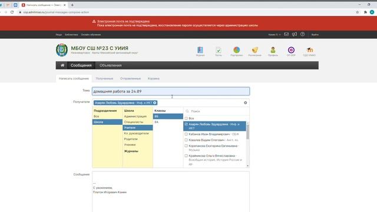Click the search magnifier icon in the recipients list
Viewport: 377px width, 212px height.
coord(187,111)
